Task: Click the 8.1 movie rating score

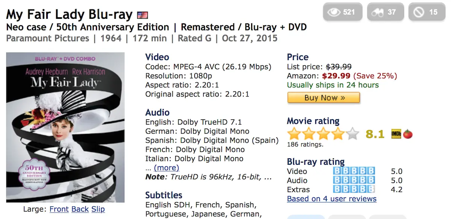Action: point(375,134)
